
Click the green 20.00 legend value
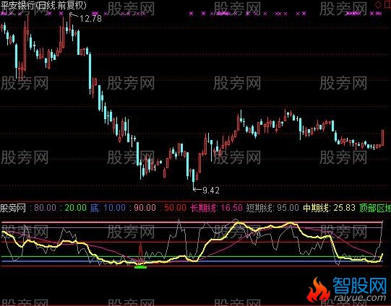pos(76,208)
